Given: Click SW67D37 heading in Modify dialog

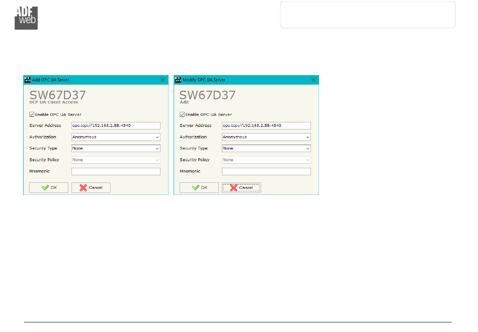Looking at the screenshot, I should click(x=207, y=95).
